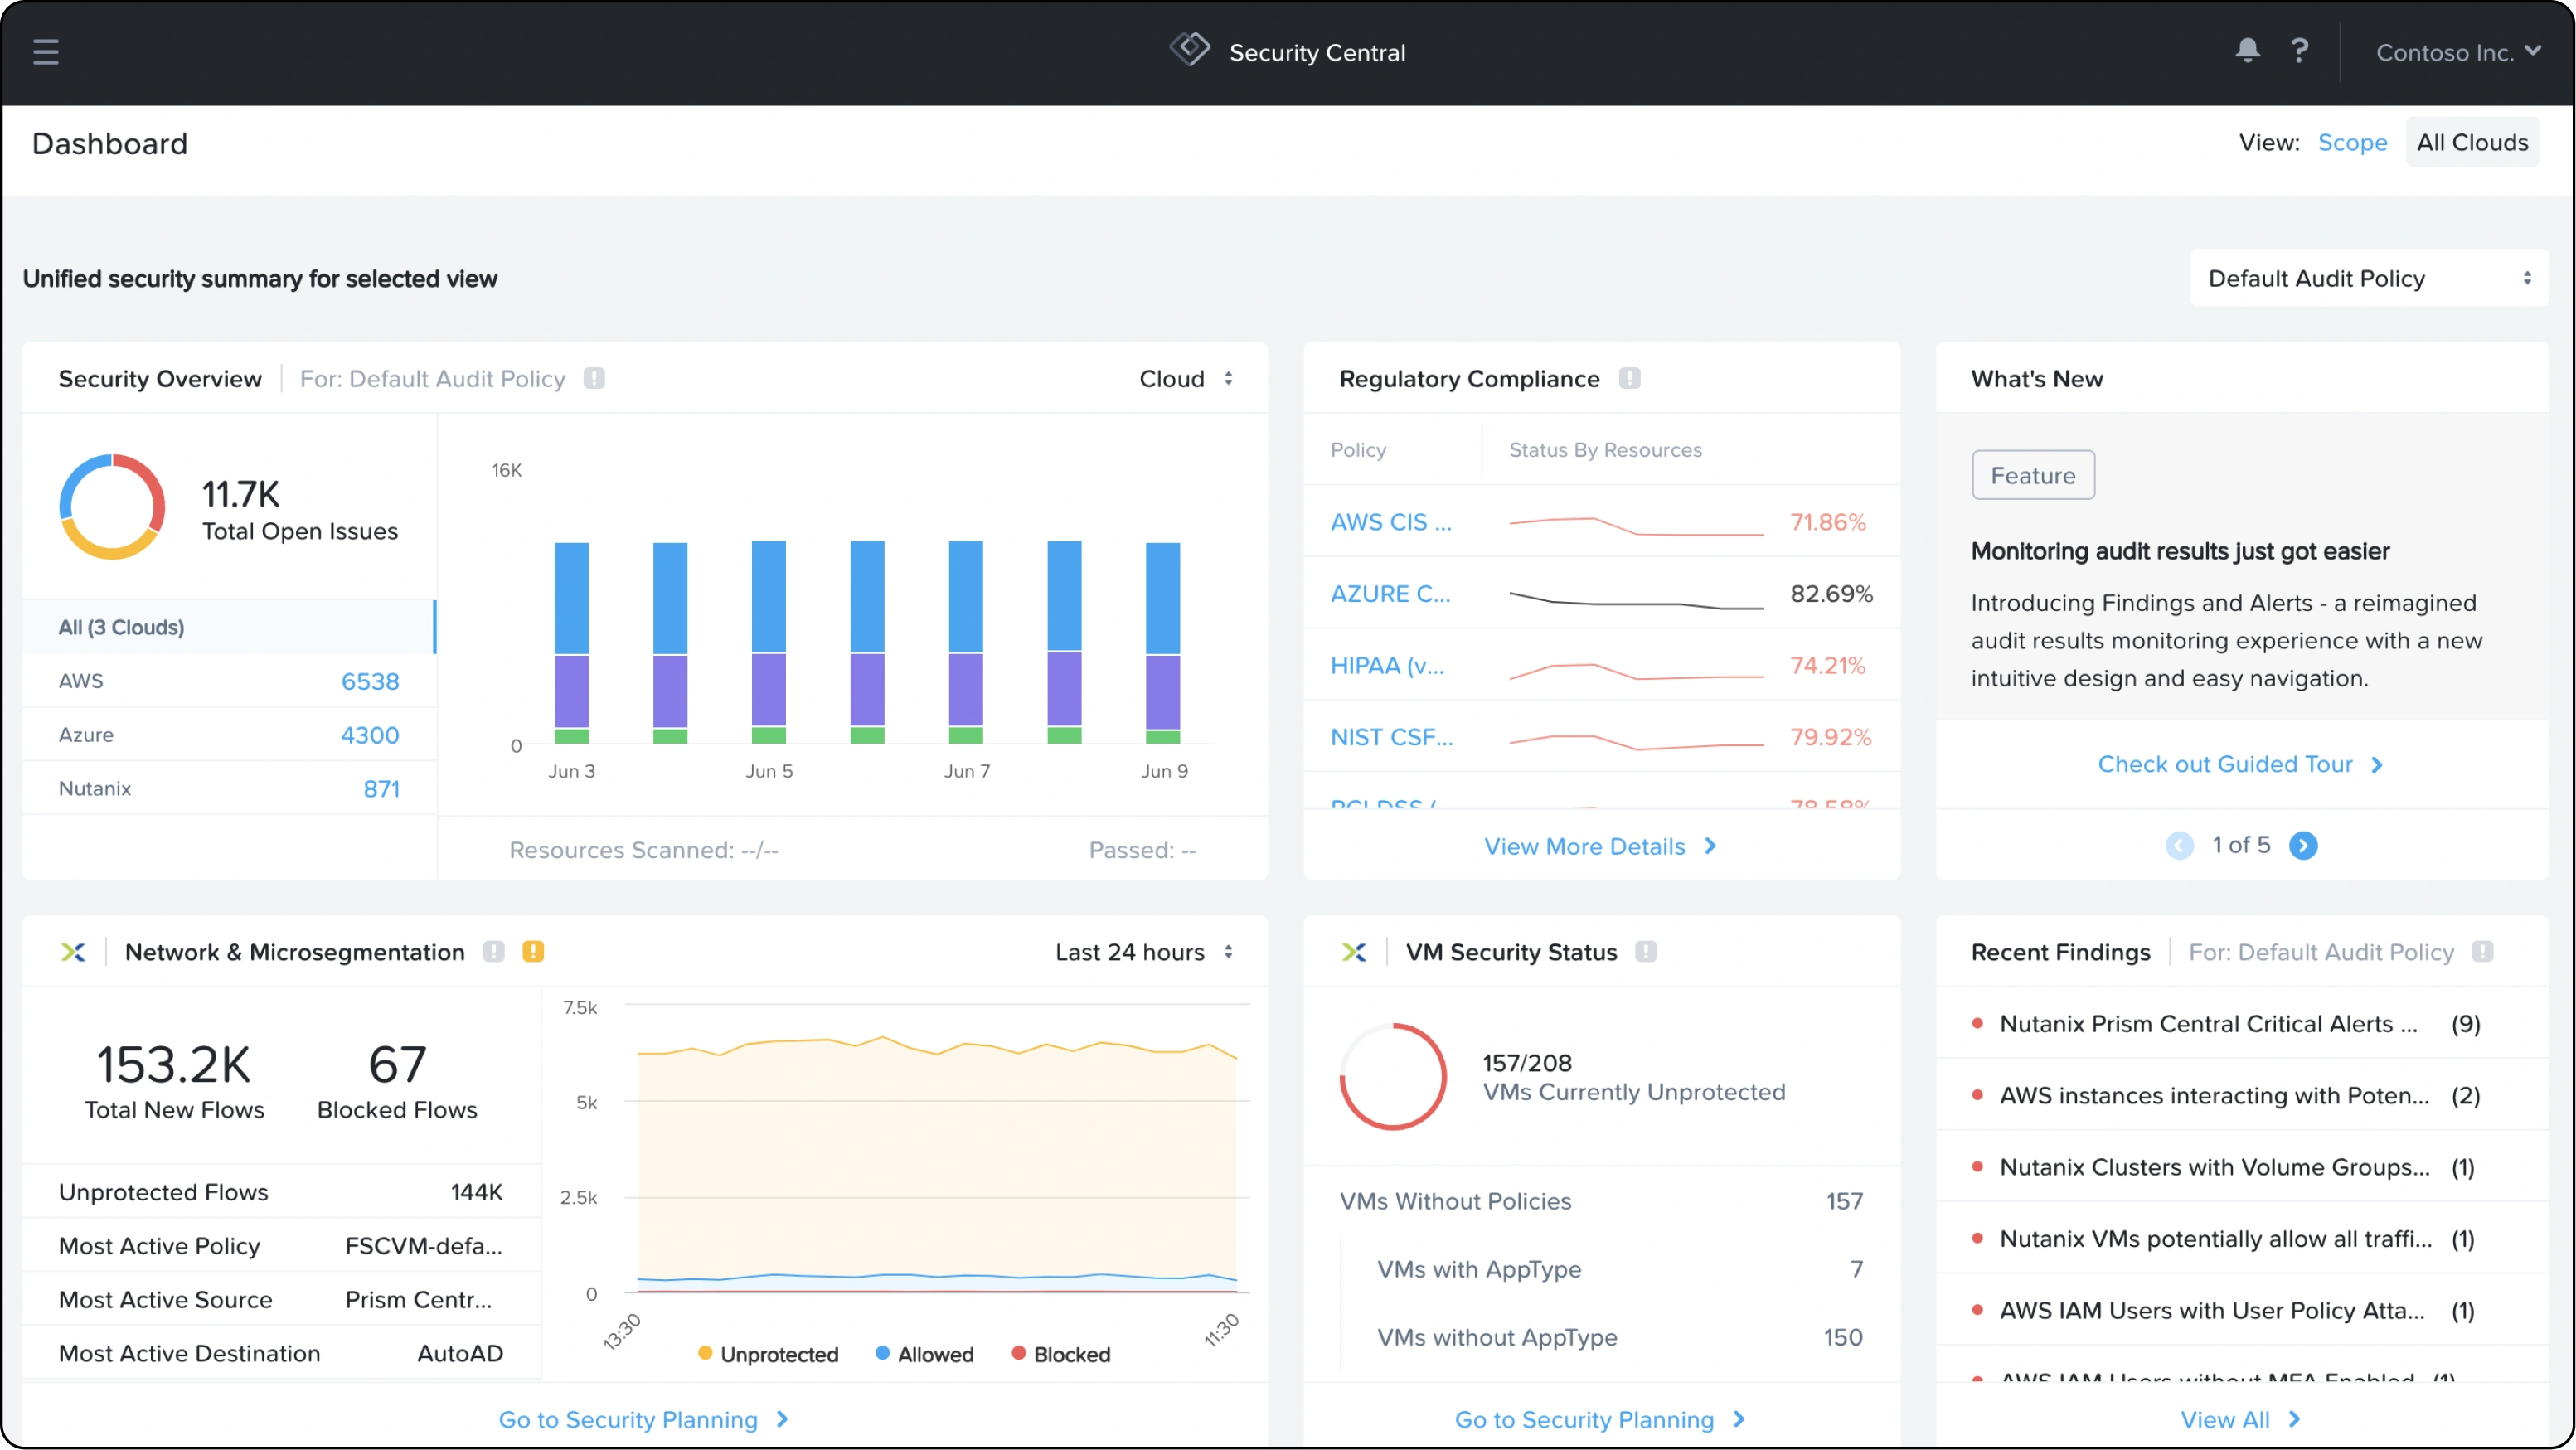Screen dimensions: 2576x1450
Task: Click the Nutanix logo beside VM Security Status
Action: tap(1354, 952)
